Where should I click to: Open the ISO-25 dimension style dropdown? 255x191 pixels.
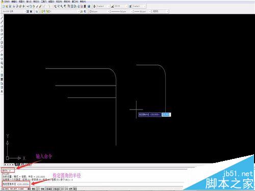(x=121, y=6)
